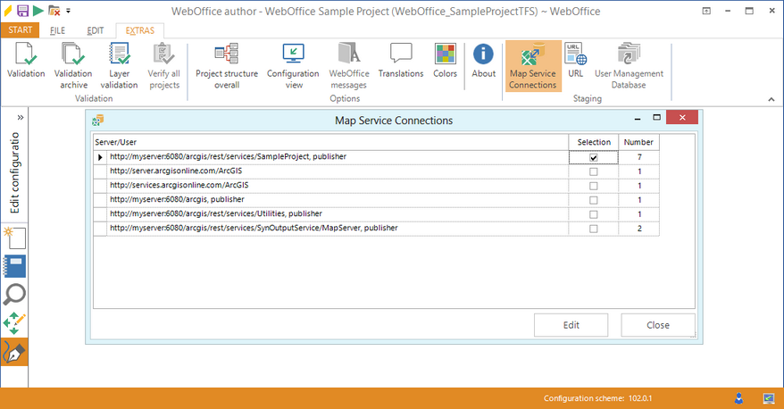Click the About info icon

(484, 62)
